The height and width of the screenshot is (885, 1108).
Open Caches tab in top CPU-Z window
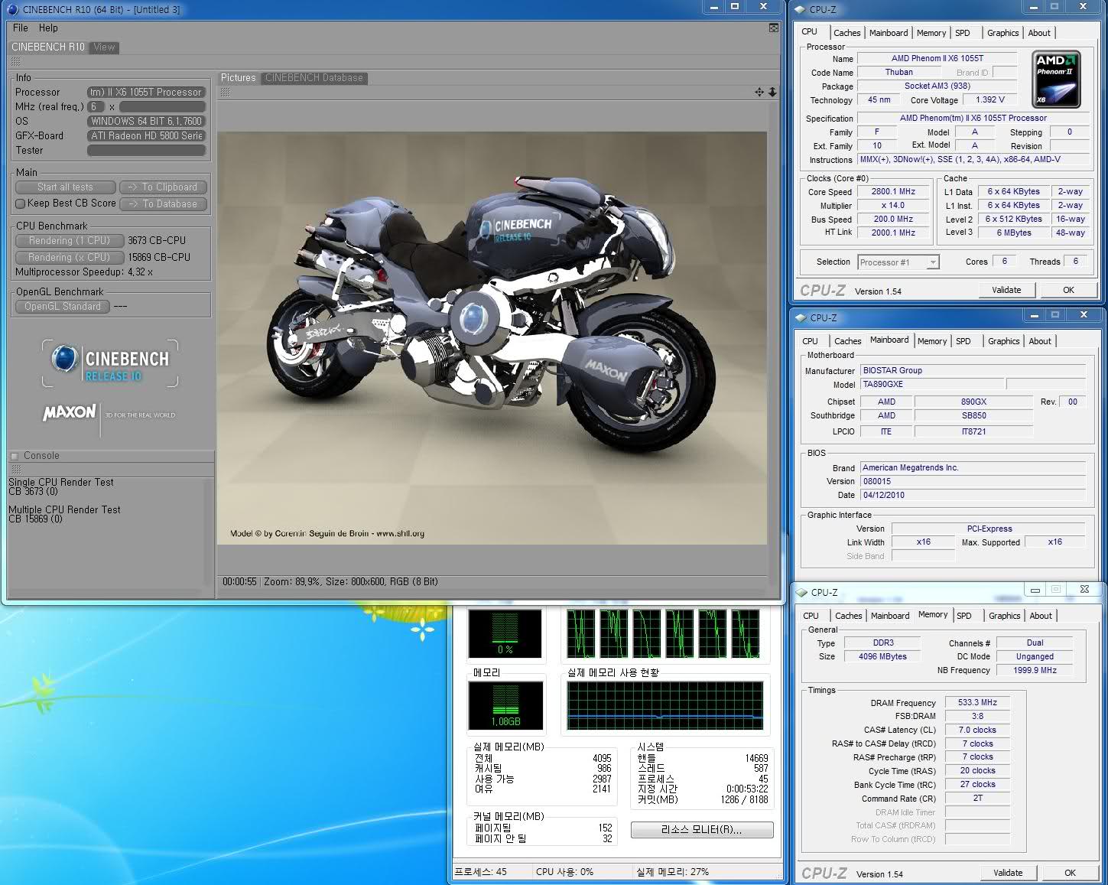[846, 33]
